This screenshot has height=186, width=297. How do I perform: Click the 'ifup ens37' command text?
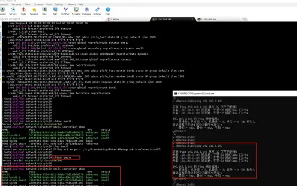61,147
